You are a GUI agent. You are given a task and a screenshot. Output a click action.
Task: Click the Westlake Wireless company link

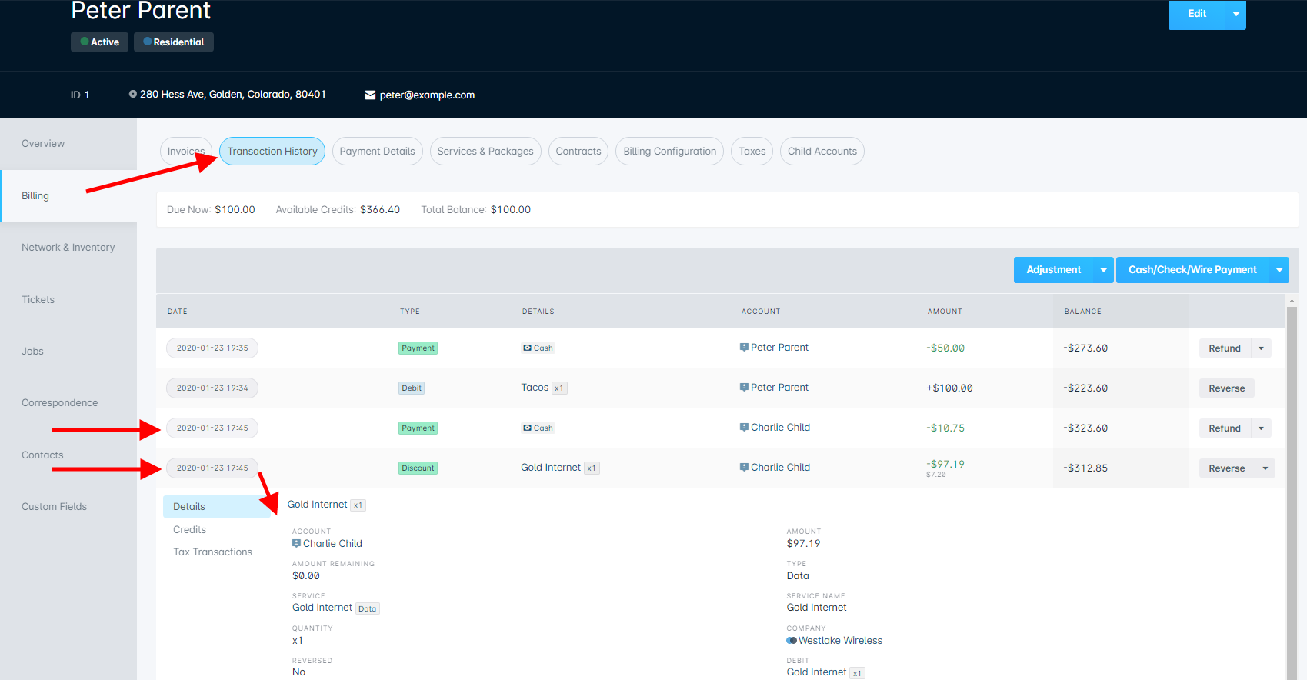[x=840, y=641]
